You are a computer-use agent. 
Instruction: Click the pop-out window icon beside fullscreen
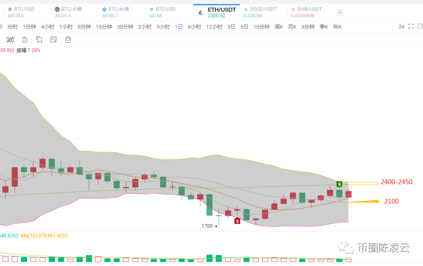point(420,27)
